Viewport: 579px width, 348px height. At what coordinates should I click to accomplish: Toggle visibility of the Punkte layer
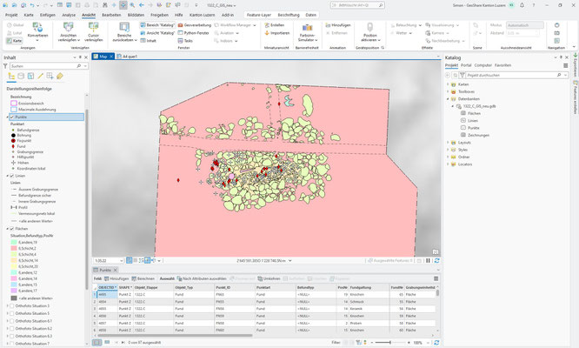point(11,117)
